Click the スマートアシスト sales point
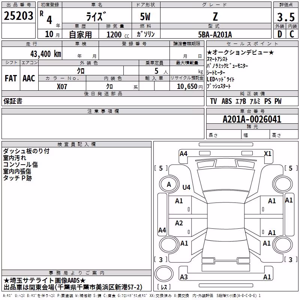The image size is (300, 300). click(217, 59)
